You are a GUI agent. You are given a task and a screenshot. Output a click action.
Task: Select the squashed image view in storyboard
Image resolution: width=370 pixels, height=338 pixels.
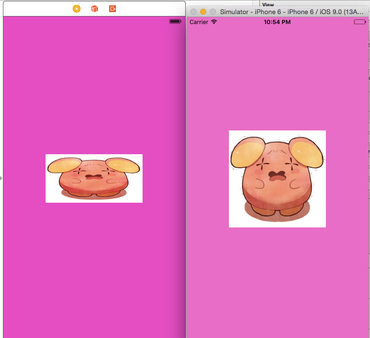94,178
